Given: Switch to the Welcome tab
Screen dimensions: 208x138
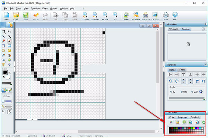Looking at the screenshot, I should (174, 29).
